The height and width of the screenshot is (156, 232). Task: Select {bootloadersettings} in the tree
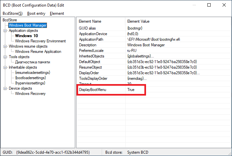tap(31, 78)
